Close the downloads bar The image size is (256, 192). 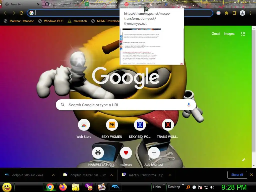pyautogui.click(x=251, y=175)
